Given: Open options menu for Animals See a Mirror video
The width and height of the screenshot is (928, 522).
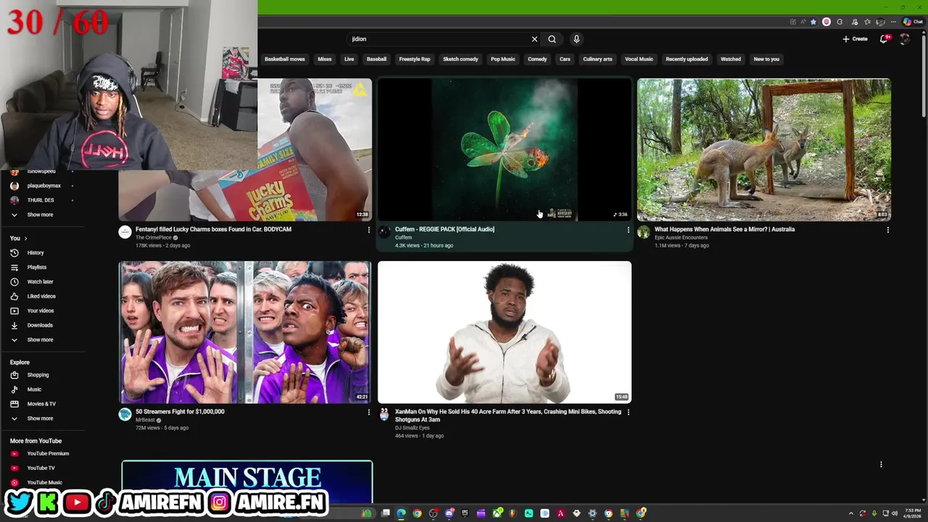Looking at the screenshot, I should click(887, 230).
